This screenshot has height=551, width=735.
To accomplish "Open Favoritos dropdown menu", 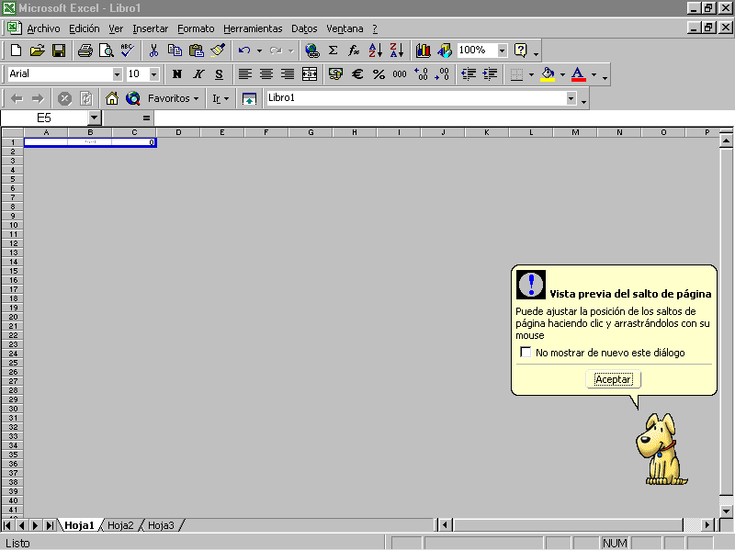I will [x=173, y=98].
